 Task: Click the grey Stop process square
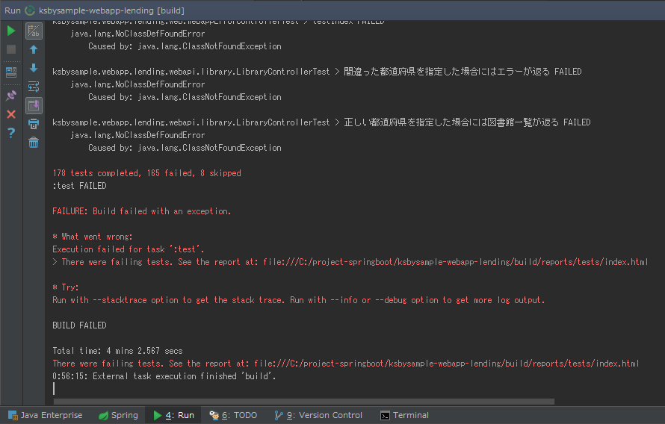coord(11,49)
